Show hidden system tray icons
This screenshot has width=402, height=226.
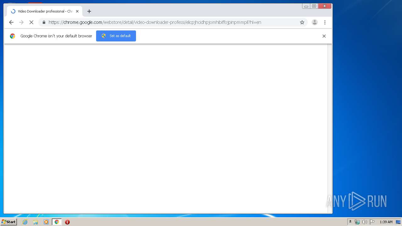pos(350,222)
